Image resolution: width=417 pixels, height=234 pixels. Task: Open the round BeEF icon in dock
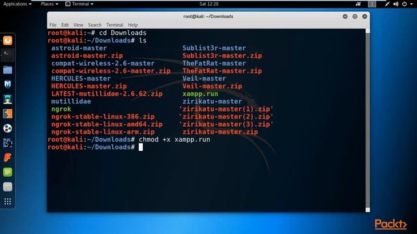pyautogui.click(x=7, y=129)
